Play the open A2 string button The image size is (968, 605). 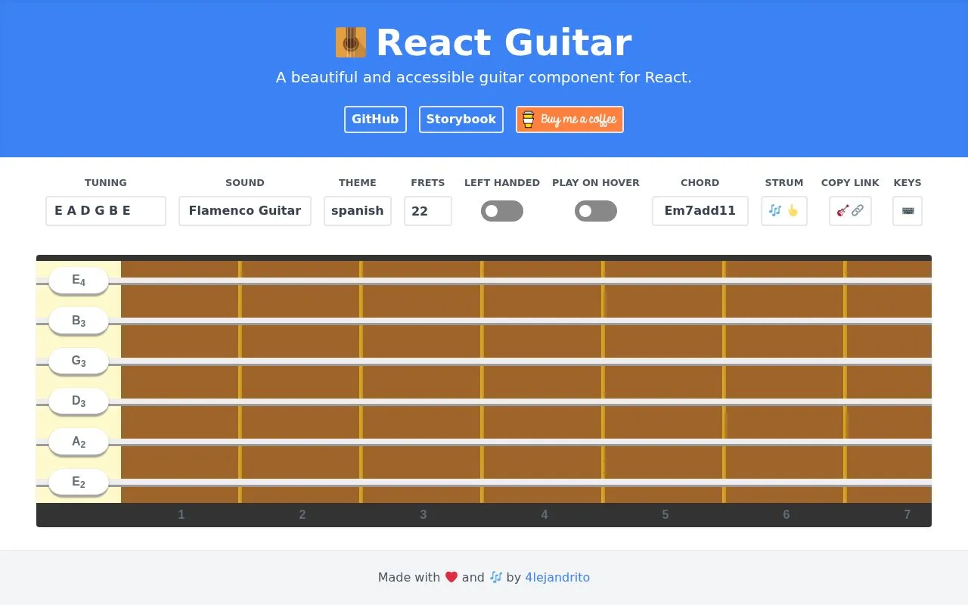pos(79,442)
